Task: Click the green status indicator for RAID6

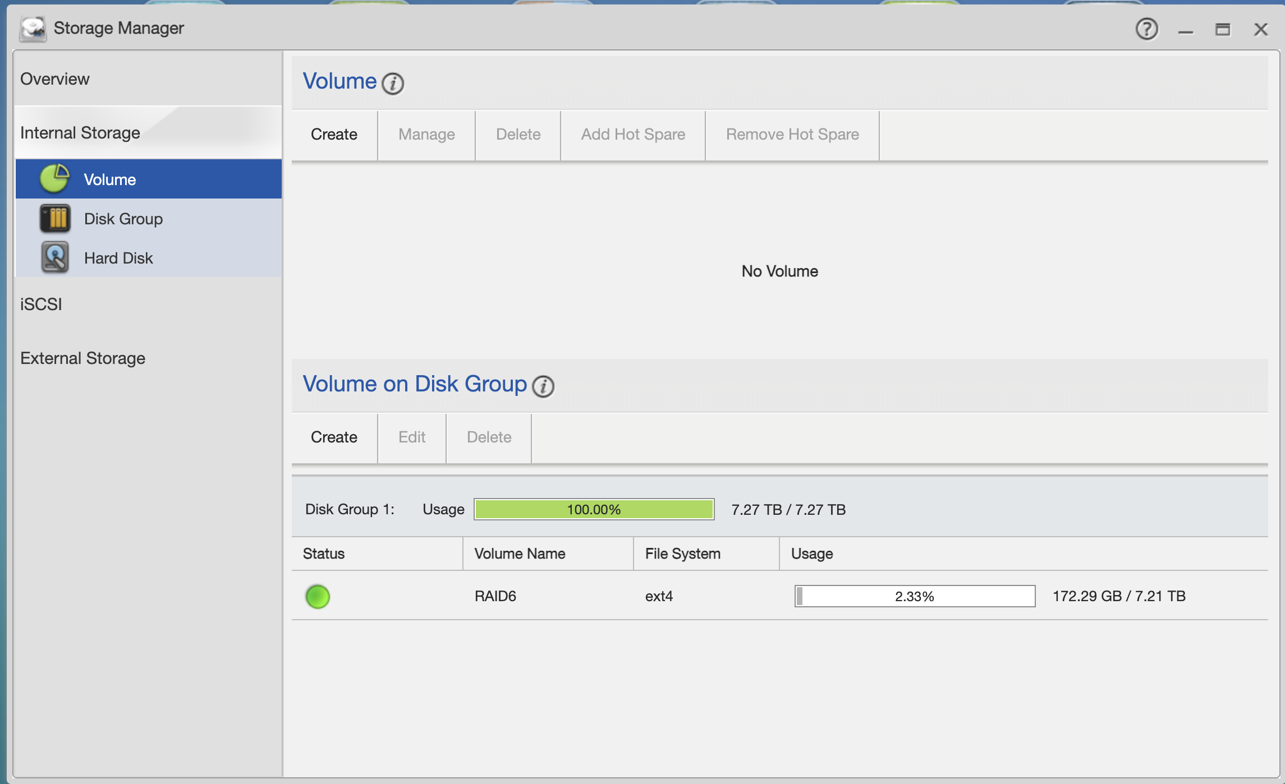Action: [317, 596]
